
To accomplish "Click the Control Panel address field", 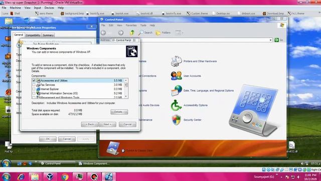I will [192, 40].
